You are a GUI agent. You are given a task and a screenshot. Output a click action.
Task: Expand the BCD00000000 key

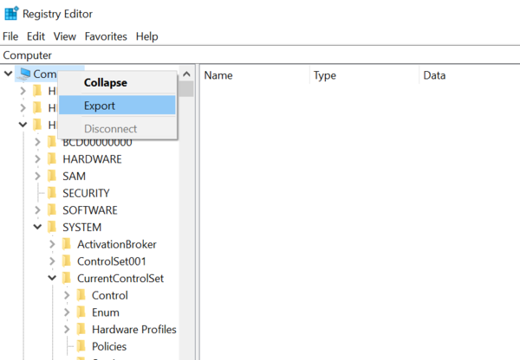pyautogui.click(x=37, y=142)
